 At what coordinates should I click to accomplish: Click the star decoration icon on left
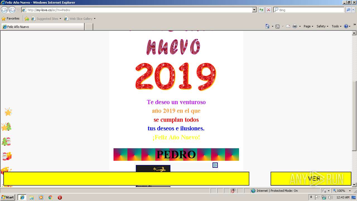coord(8,112)
